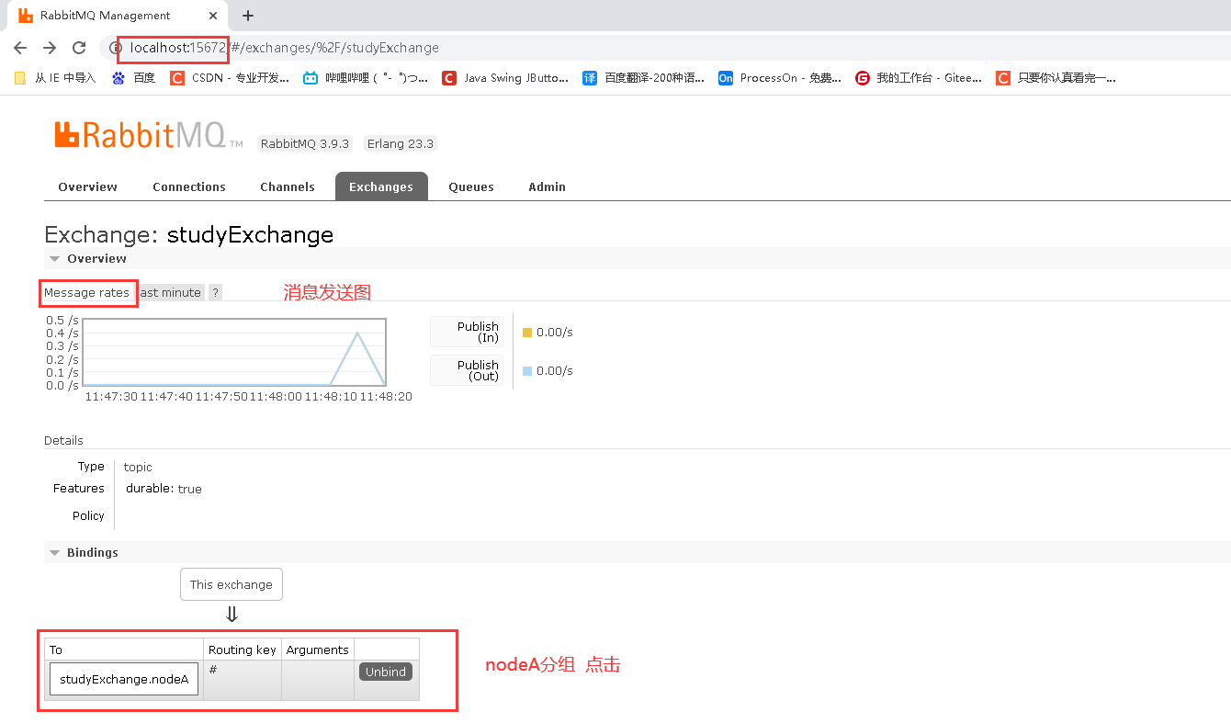Collapse the Bindings section
The width and height of the screenshot is (1231, 723).
(x=84, y=553)
